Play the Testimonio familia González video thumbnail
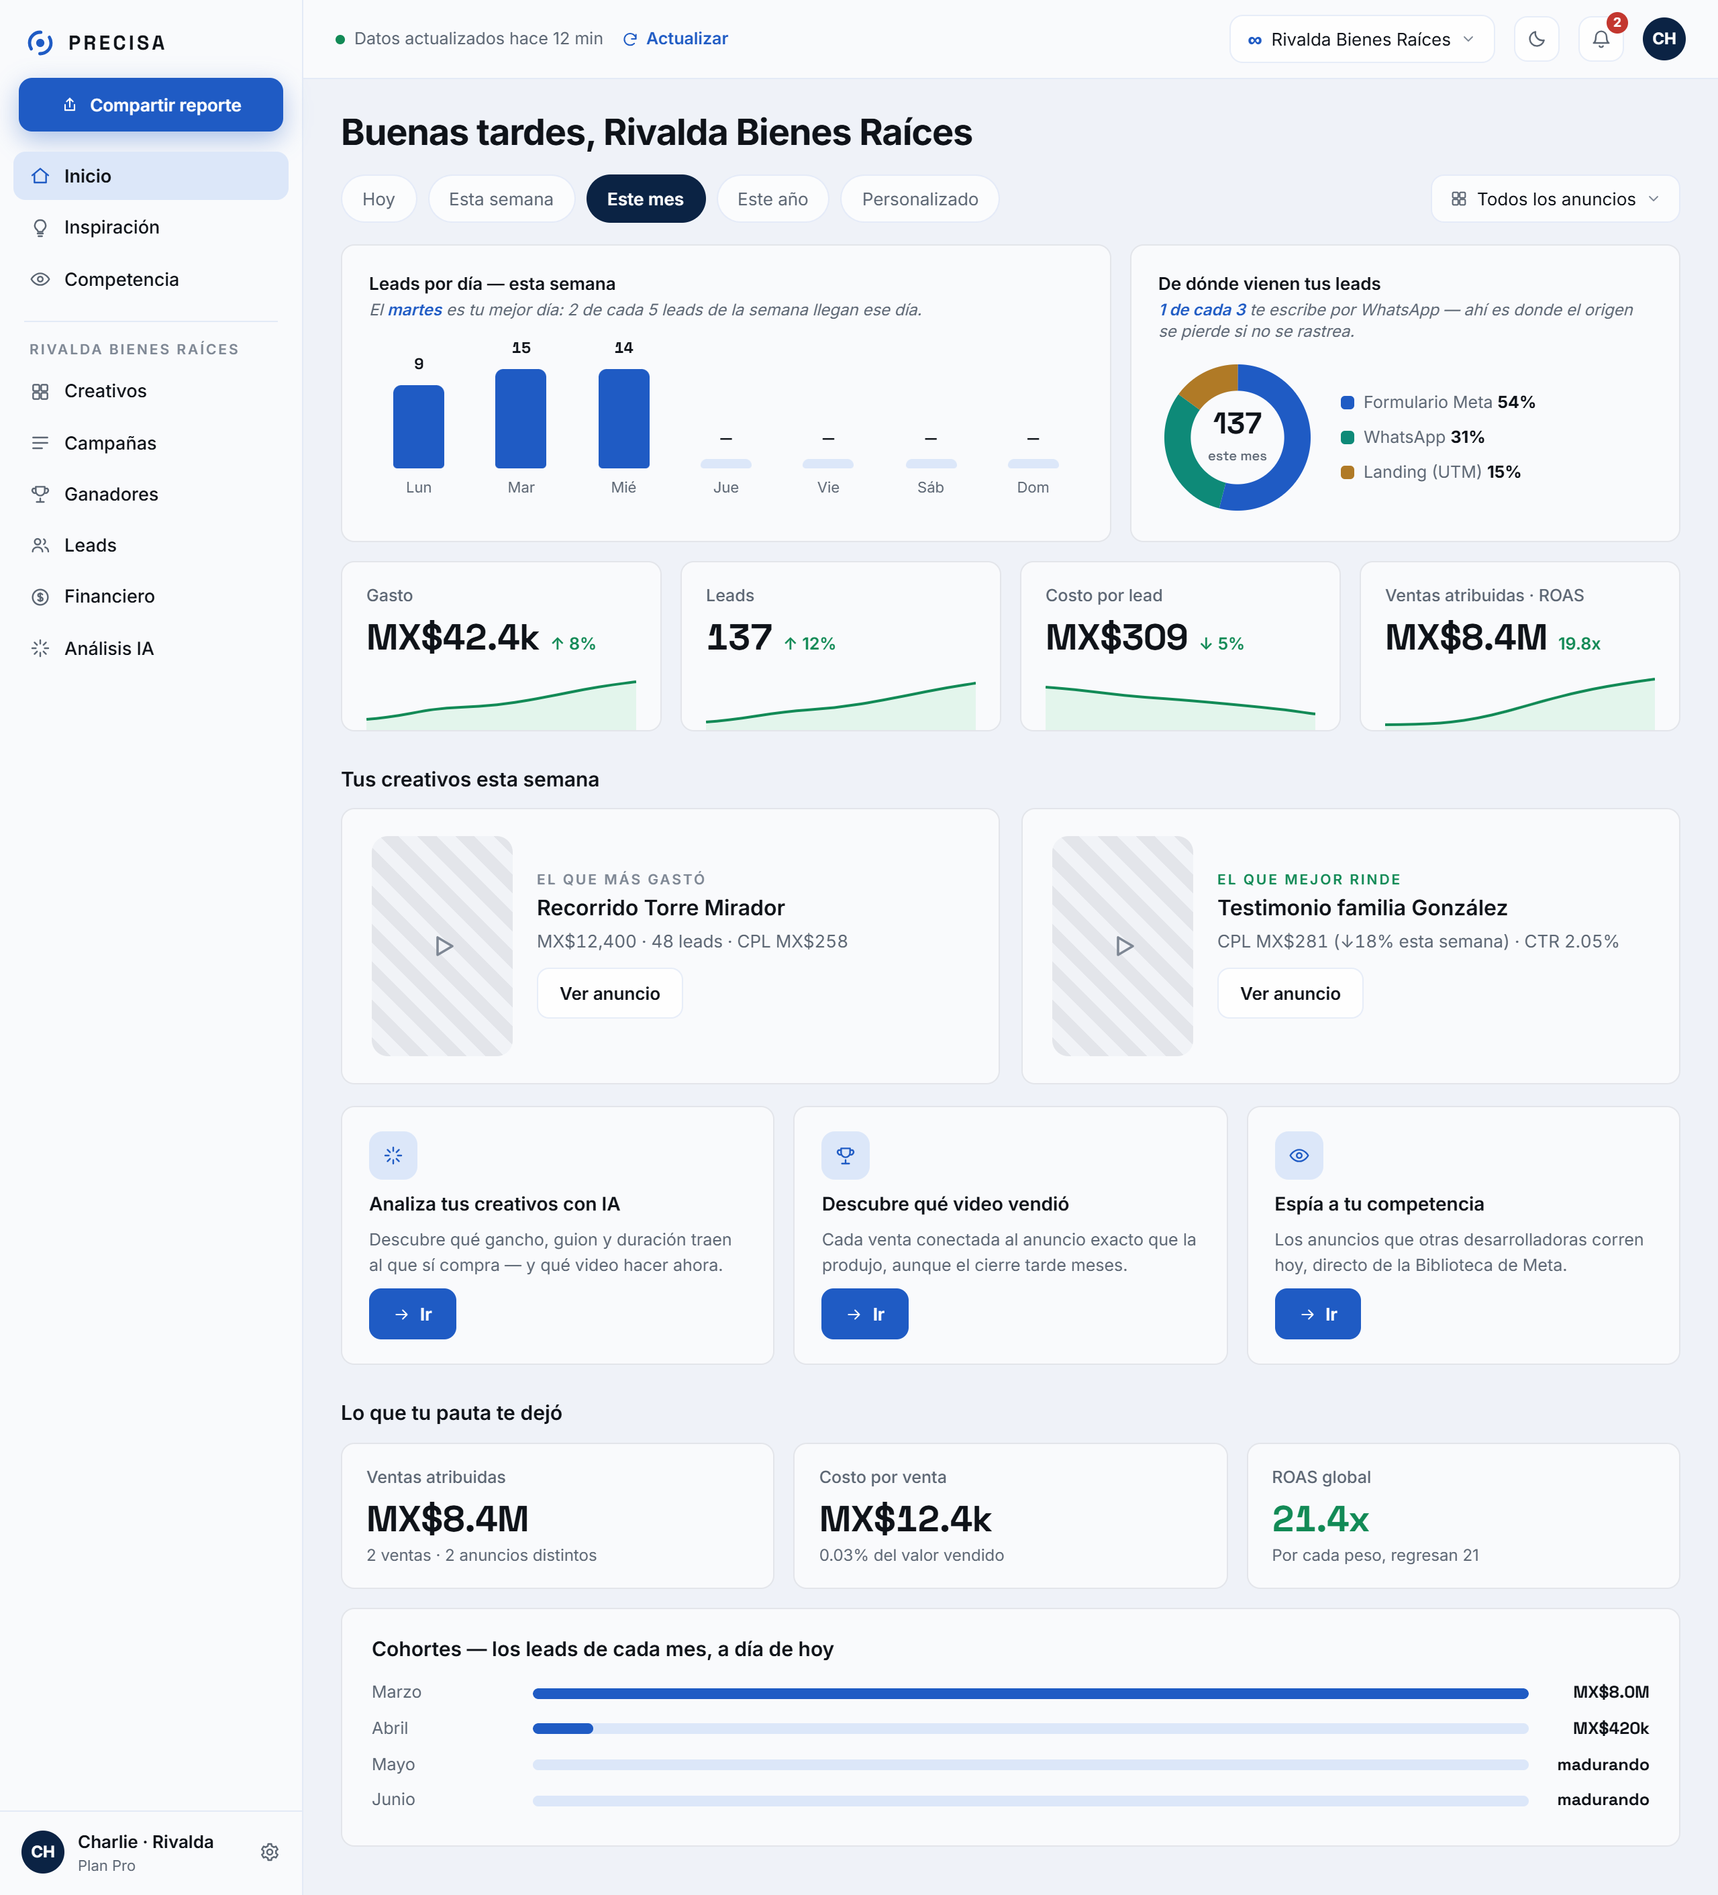 (x=1123, y=945)
